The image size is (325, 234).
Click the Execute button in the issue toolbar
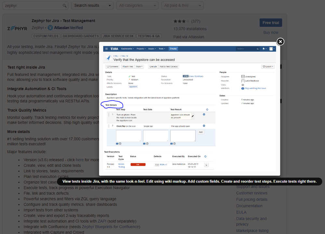(153, 67)
